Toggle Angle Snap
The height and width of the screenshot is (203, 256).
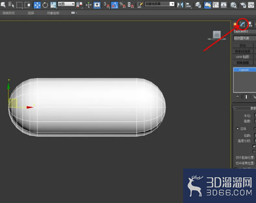click(115, 5)
